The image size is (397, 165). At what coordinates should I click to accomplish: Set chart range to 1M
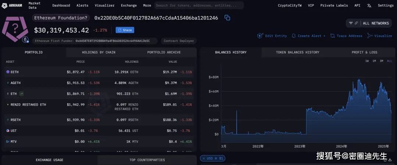374,61
